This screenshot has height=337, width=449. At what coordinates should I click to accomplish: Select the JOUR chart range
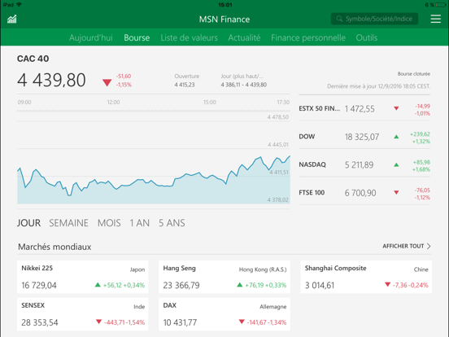click(x=28, y=223)
